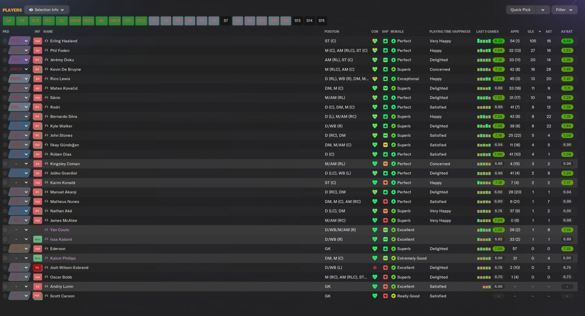
Task: Click Phil Foden's Perfect morale icon
Action: 394,51
